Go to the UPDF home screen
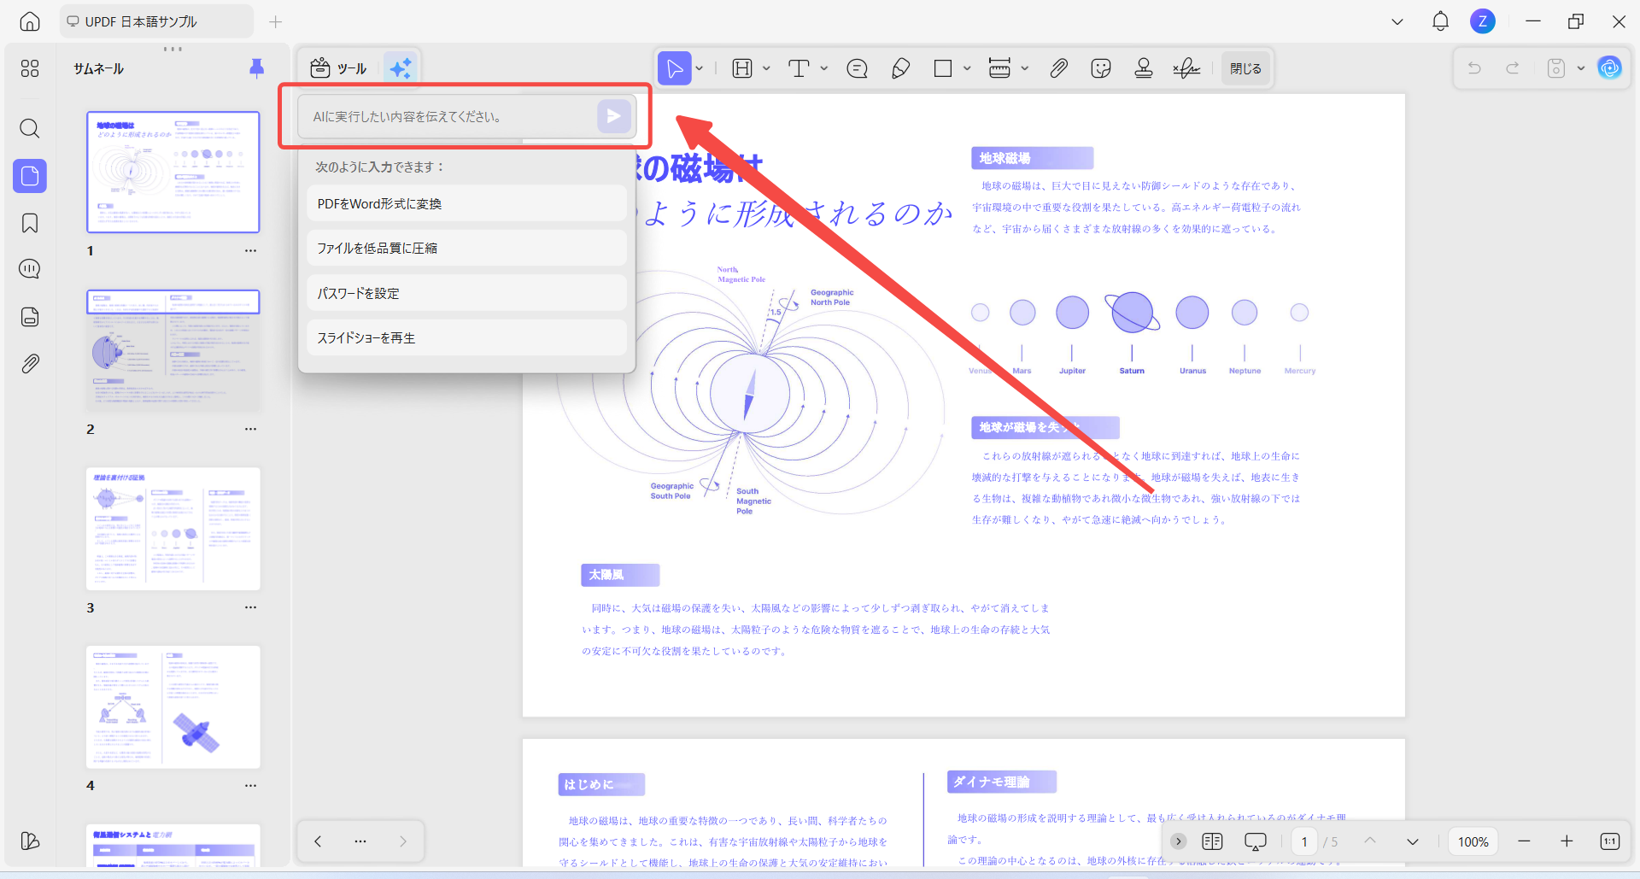 [x=30, y=21]
